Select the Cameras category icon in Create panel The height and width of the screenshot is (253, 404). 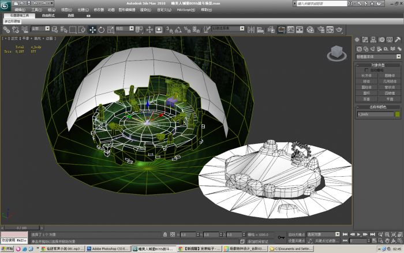coord(379,49)
